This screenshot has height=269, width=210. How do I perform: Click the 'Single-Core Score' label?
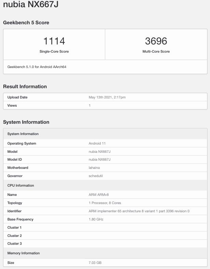[54, 52]
